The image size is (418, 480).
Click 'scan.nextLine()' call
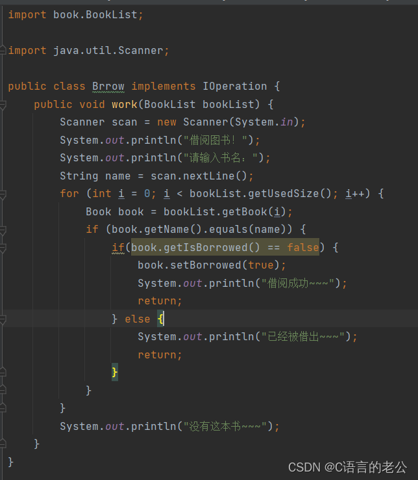(199, 176)
